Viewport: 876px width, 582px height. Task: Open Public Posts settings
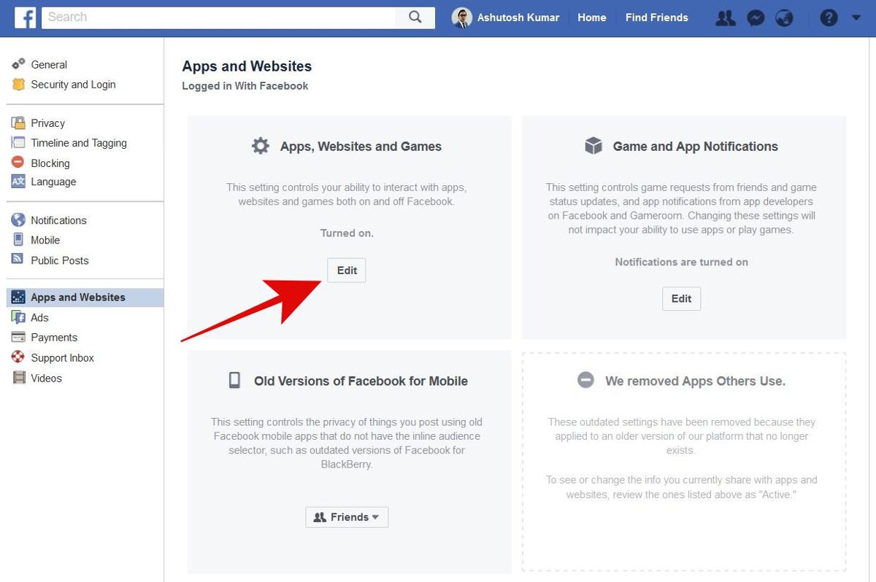click(60, 260)
